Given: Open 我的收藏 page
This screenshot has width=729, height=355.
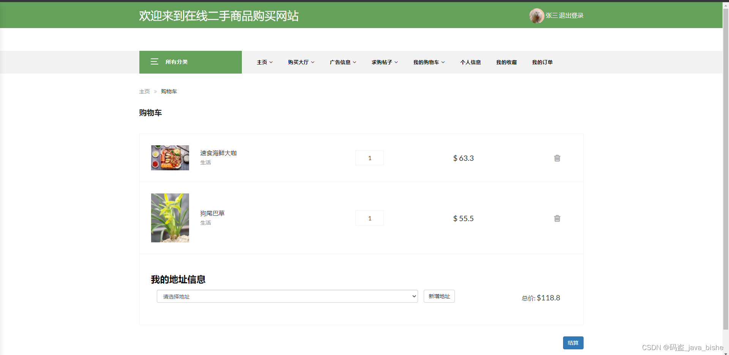Looking at the screenshot, I should pos(507,62).
